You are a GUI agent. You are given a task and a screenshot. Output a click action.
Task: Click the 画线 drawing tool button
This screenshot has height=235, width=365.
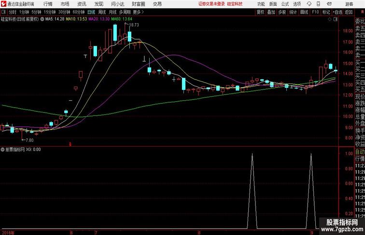pos(304,12)
